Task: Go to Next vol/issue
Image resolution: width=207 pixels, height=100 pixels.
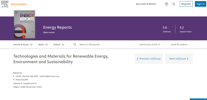Action: point(179,59)
